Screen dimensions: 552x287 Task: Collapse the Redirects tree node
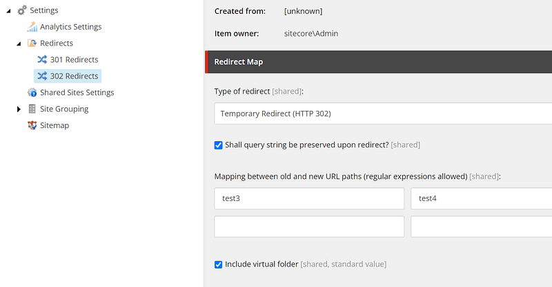[19, 44]
